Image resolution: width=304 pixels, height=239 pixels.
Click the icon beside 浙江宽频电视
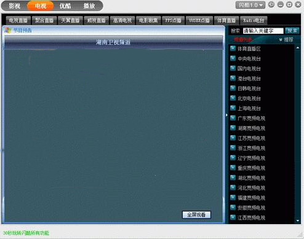(x=233, y=147)
